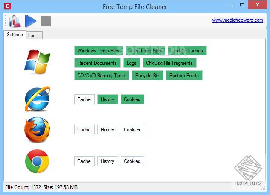270x195 pixels.
Task: Click the gray stop button
Action: pyautogui.click(x=46, y=21)
